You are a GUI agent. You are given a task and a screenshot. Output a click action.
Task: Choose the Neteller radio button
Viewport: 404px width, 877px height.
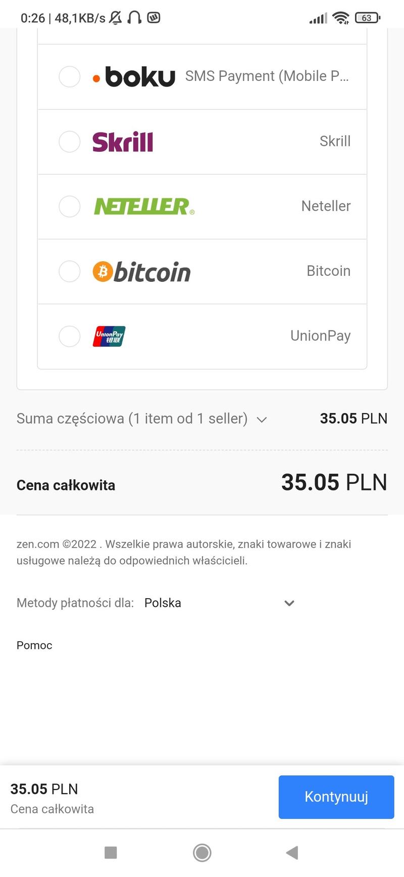point(70,206)
